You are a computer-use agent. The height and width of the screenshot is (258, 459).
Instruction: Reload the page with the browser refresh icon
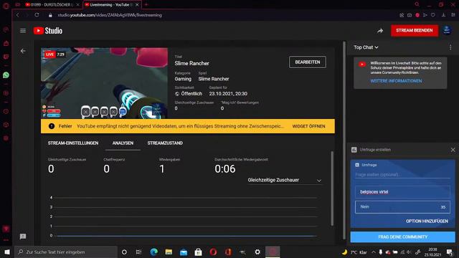37,15
